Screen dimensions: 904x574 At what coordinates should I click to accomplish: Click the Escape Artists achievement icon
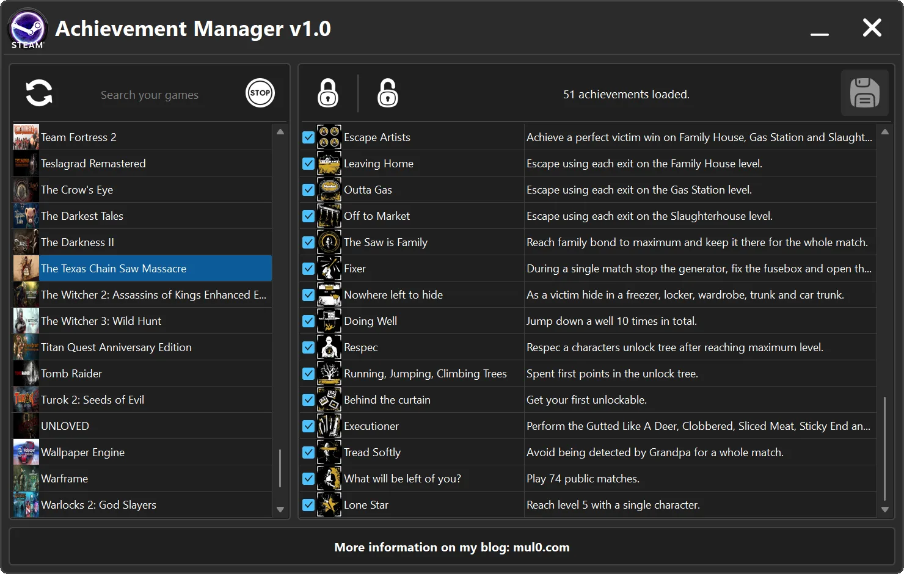coord(329,137)
